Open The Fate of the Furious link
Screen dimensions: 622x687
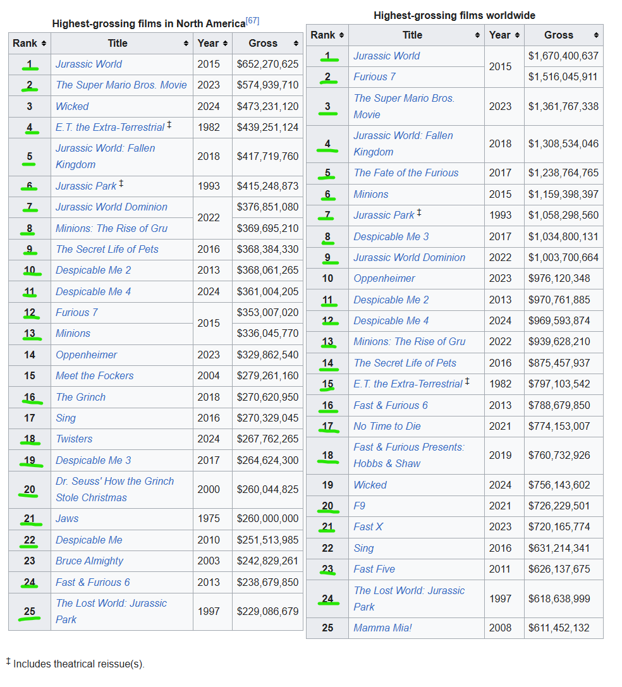[x=406, y=173]
